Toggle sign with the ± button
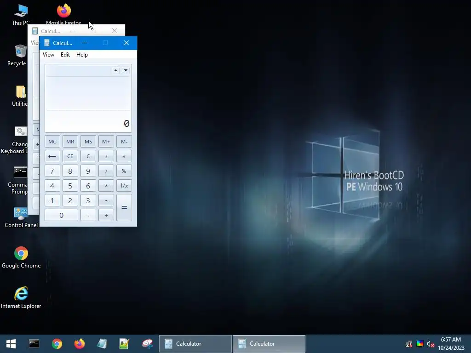The width and height of the screenshot is (471, 353). coord(106,156)
